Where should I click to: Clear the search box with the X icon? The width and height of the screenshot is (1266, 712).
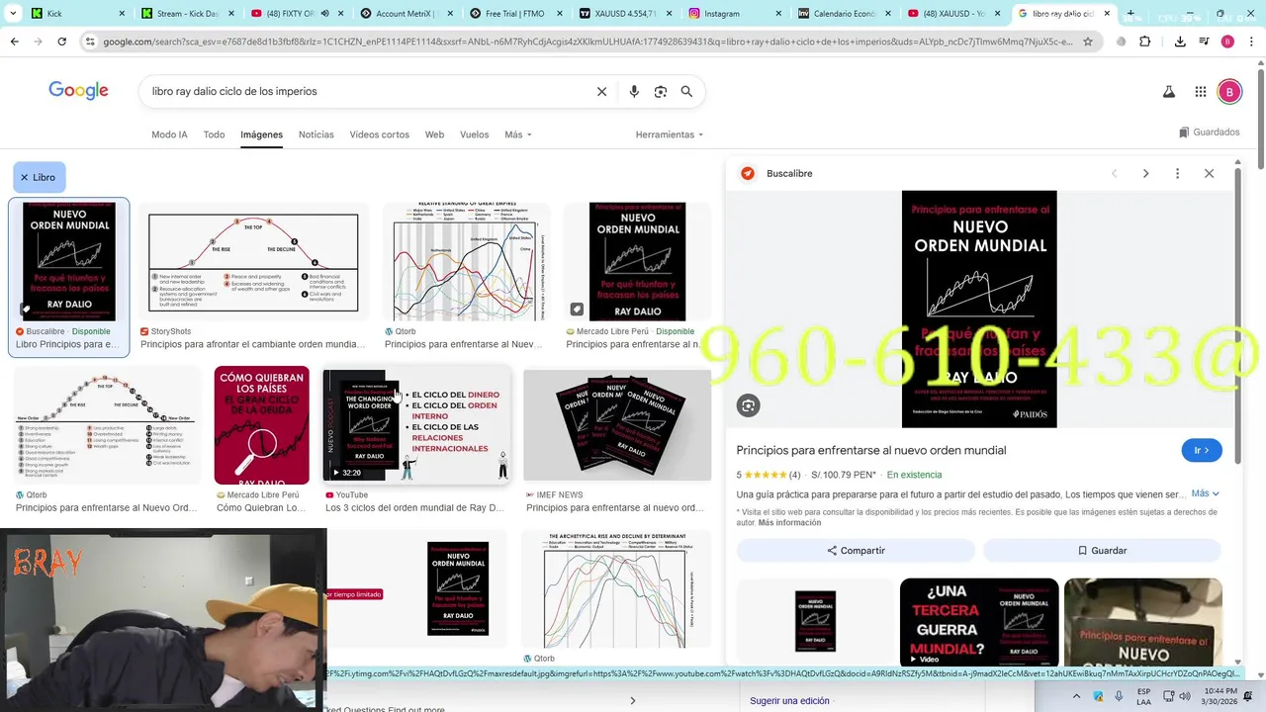point(601,92)
